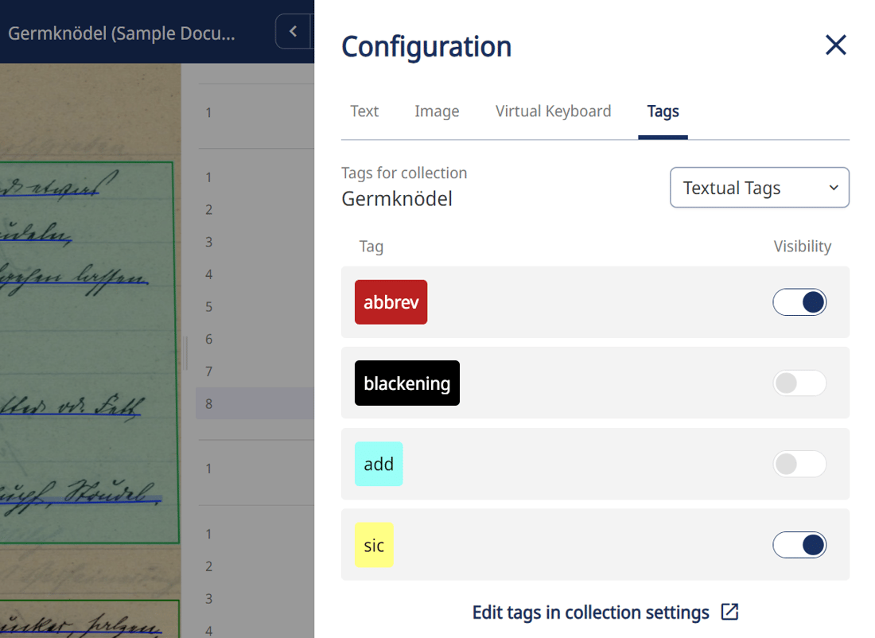
Task: Open external collection settings via pop-out icon
Action: [x=729, y=613]
